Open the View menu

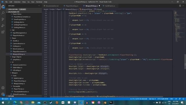point(24,2)
